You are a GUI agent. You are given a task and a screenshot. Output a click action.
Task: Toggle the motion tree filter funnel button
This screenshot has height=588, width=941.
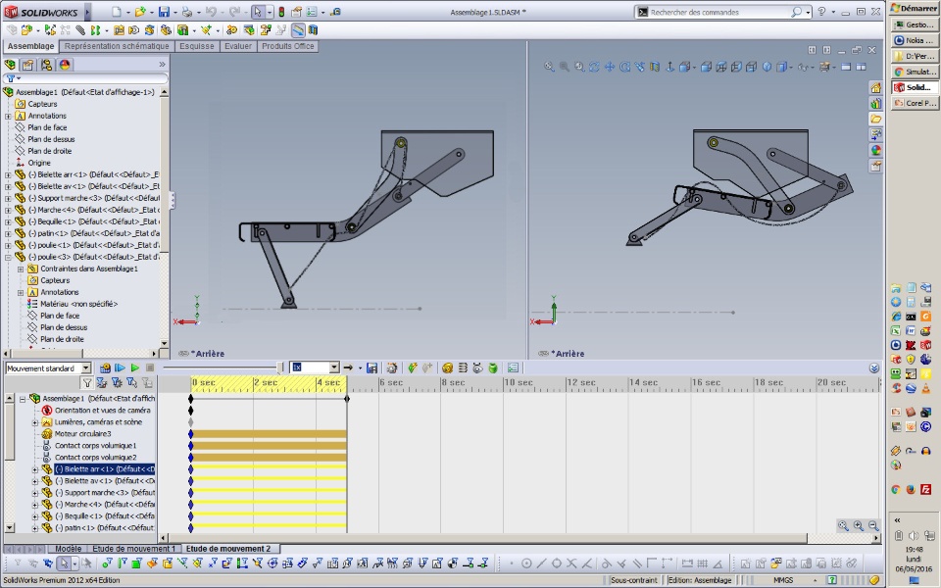[87, 382]
